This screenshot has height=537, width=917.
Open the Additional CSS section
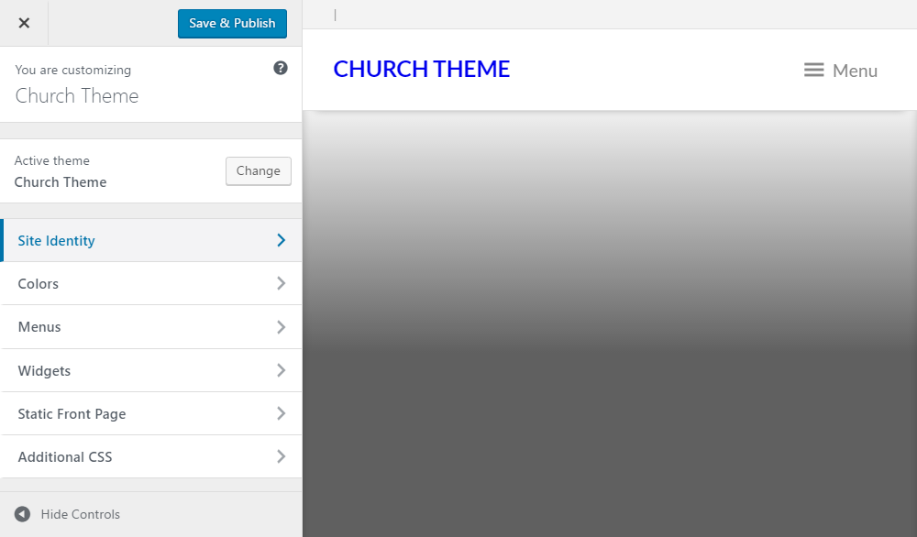click(x=151, y=456)
